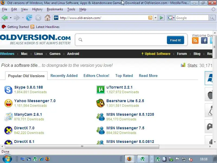Click the Yahoo Messenger smiley icon
Image resolution: width=217 pixels, height=163 pixels.
click(x=8, y=104)
